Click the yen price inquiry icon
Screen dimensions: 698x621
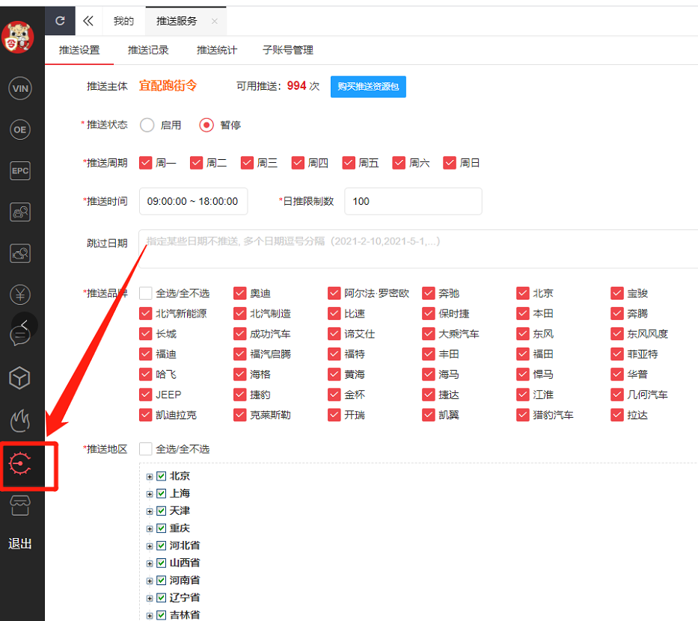(x=20, y=294)
